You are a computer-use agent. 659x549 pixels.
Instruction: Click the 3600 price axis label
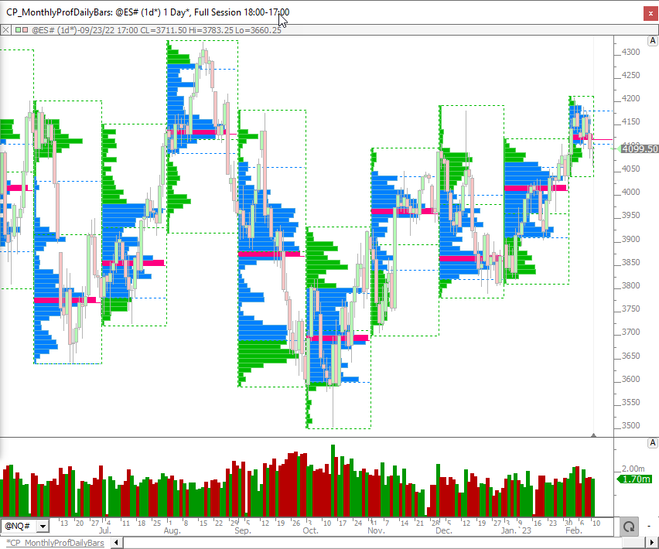pos(631,379)
